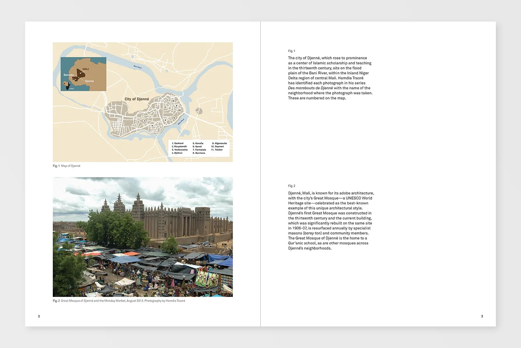Select legend entry '4. Djoboro'
This screenshot has width=521, height=348.
click(x=177, y=153)
